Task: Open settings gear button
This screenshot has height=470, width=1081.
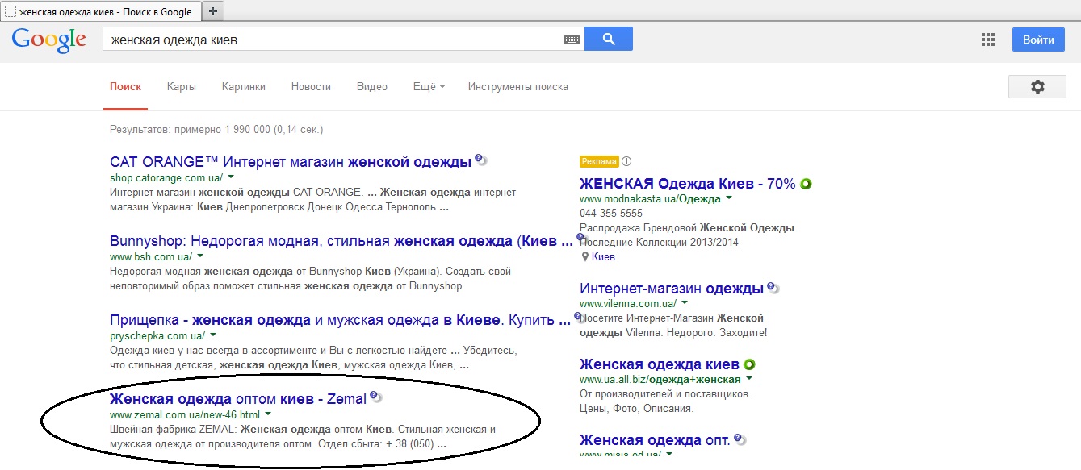Action: [1037, 87]
